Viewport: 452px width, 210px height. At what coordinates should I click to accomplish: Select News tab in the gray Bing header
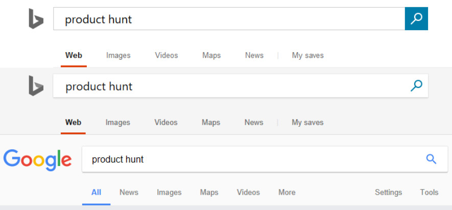coord(254,123)
